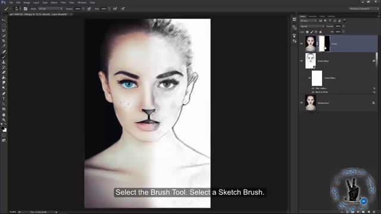This screenshot has height=214, width=381.
Task: Open the Layer menu
Action: 36,2
